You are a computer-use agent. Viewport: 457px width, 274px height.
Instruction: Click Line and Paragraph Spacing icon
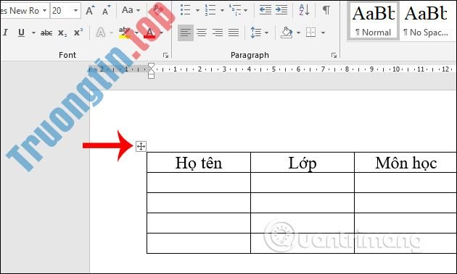[256, 33]
